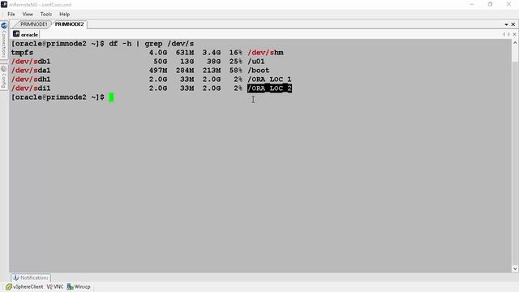Image resolution: width=519 pixels, height=292 pixels.
Task: Click the tmpfs filesystem text
Action: click(22, 53)
